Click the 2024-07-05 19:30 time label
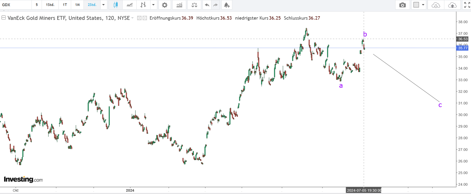This screenshot has width=471, height=194. click(364, 190)
